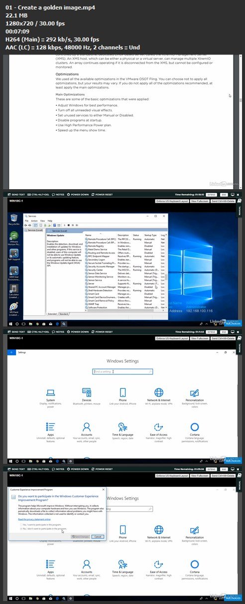Sort services by the Name column header
This screenshot has width=245, height=604.
pyautogui.click(x=101, y=235)
